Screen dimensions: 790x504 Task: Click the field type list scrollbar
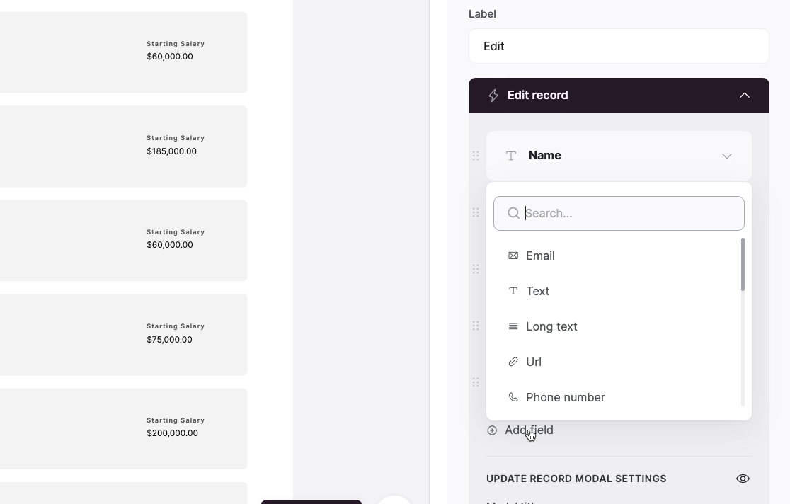click(743, 265)
